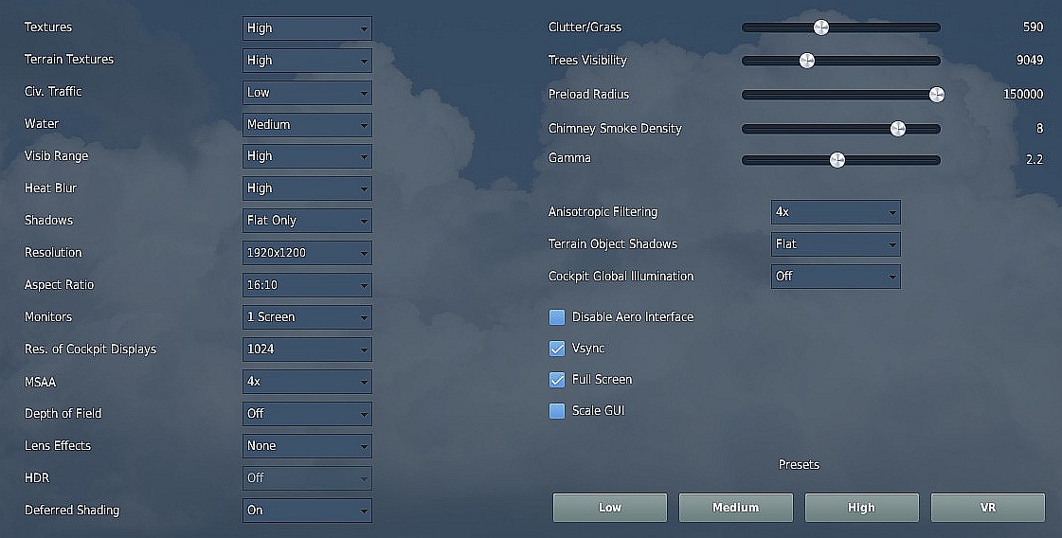The width and height of the screenshot is (1062, 538).
Task: Click the Chimney Smoke Density value 8
Action: (x=1039, y=128)
